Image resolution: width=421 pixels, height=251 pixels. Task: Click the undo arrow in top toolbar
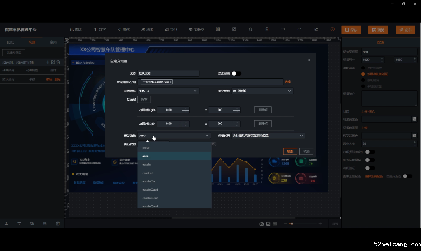[x=283, y=30]
